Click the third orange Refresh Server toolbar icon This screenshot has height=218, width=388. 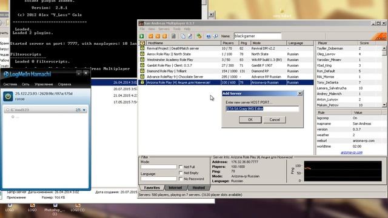[x=164, y=36]
